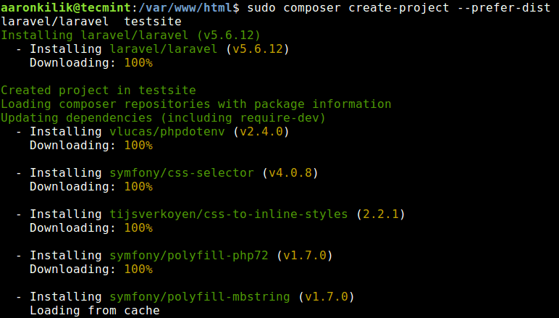Click the symfony/polyfill-php72 package name
This screenshot has width=559, height=318.
(x=188, y=256)
